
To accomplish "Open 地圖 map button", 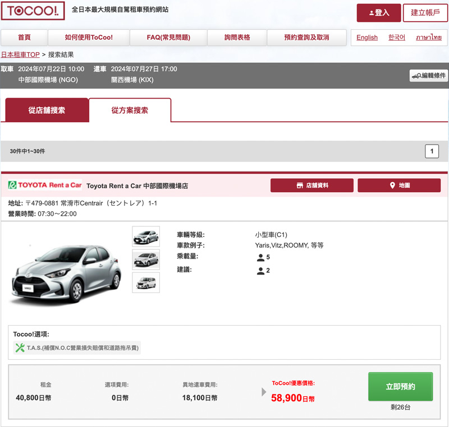I will pos(399,185).
